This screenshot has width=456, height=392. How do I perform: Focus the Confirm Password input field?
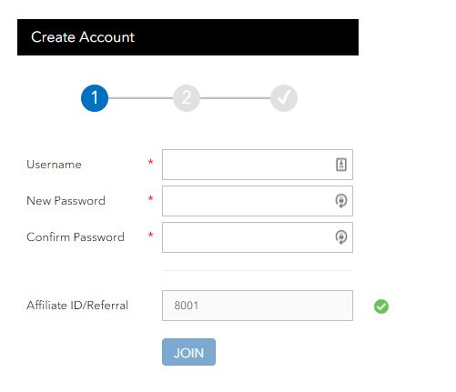coord(258,237)
